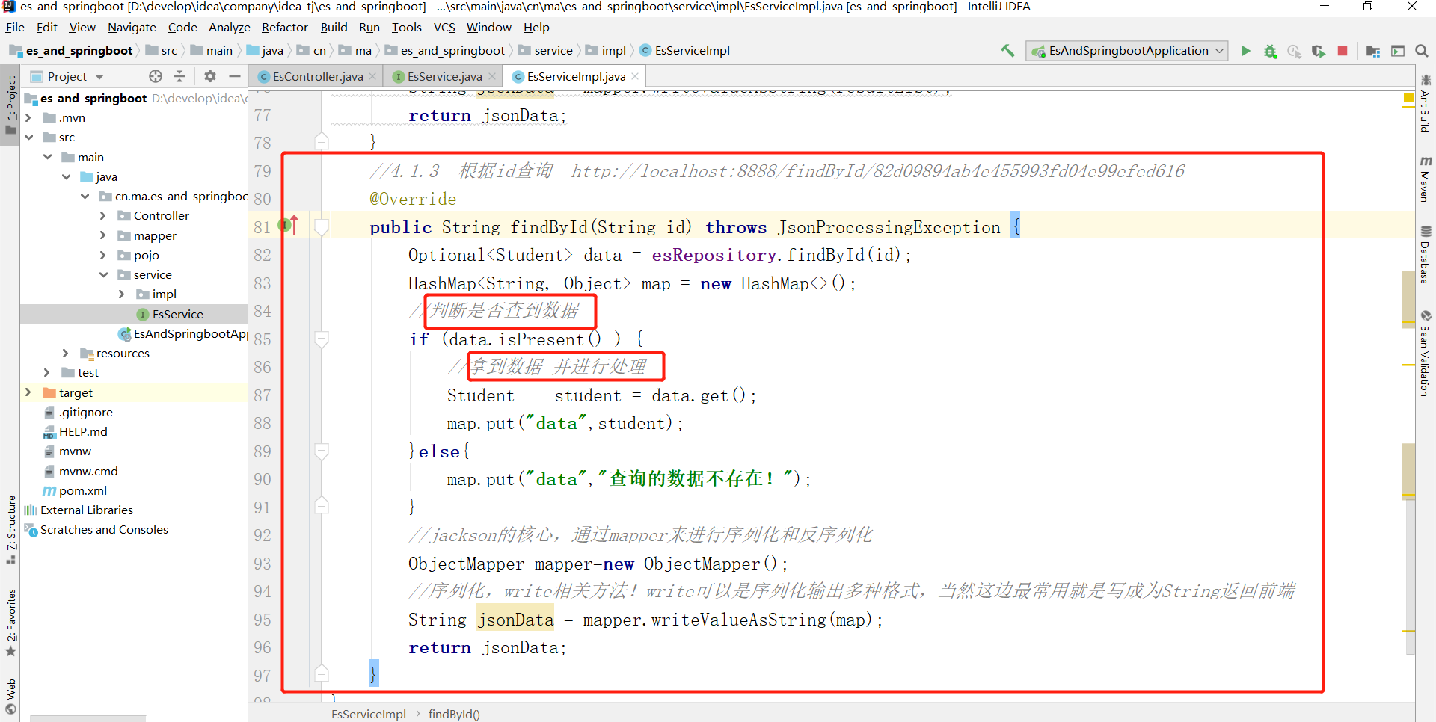This screenshot has width=1436, height=722.
Task: Hide the Project panel with minus icon
Action: tap(234, 76)
